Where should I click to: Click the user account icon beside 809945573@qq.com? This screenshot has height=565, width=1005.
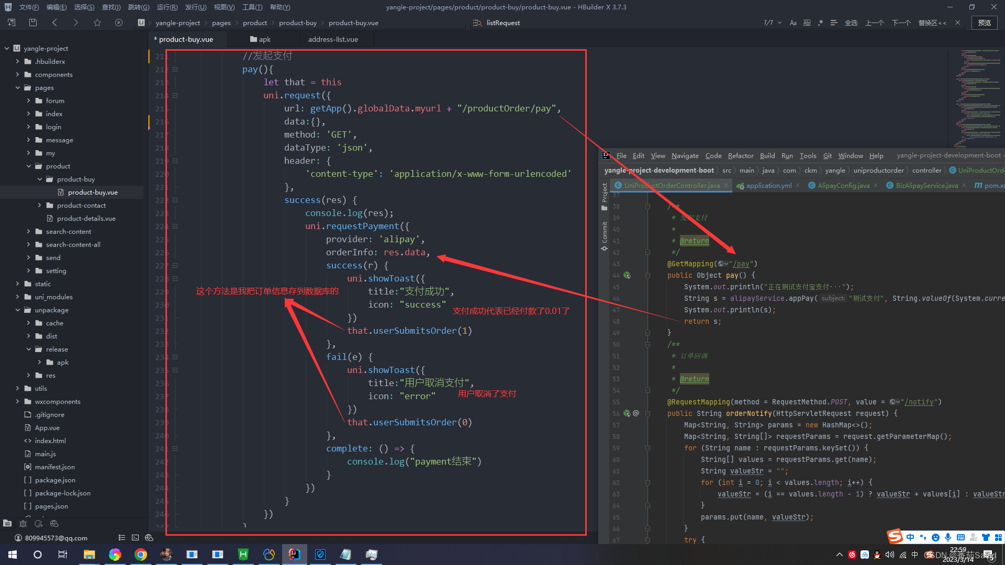18,538
